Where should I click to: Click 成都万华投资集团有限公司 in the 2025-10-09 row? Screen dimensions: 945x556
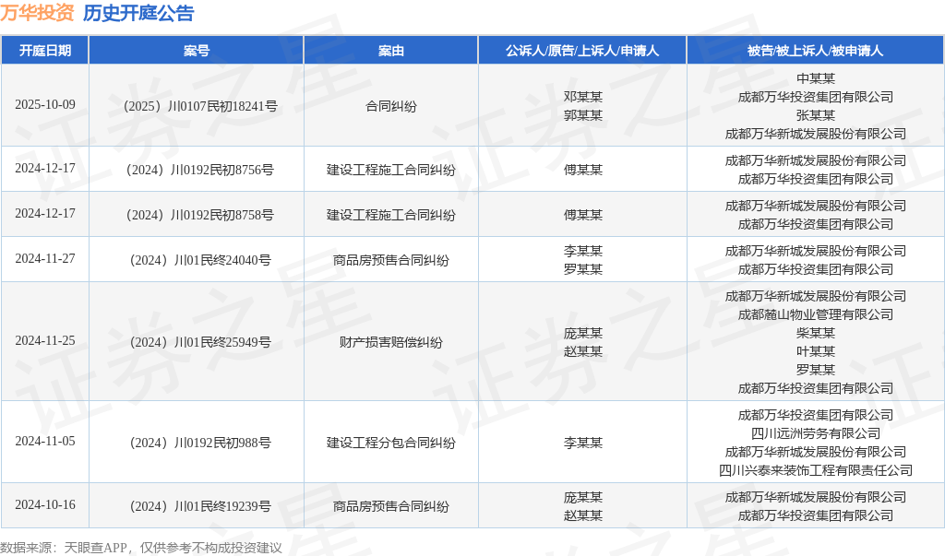816,97
